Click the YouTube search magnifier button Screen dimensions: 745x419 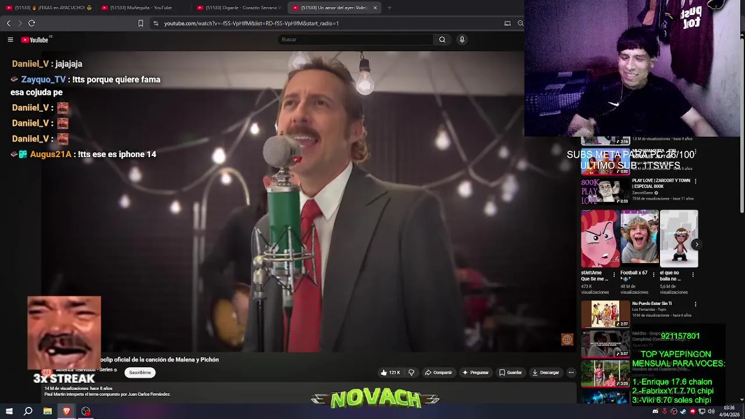pyautogui.click(x=442, y=40)
